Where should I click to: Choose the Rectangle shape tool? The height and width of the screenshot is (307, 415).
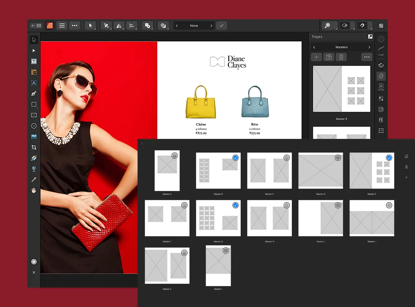pos(34,105)
